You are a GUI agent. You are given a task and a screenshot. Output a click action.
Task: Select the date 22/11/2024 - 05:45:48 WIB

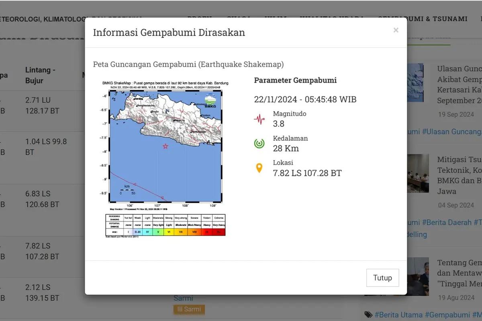pyautogui.click(x=305, y=100)
